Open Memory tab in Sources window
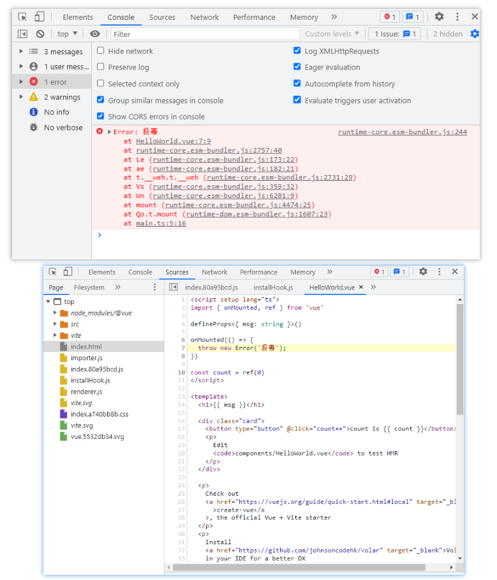497x580 pixels. coord(302,272)
